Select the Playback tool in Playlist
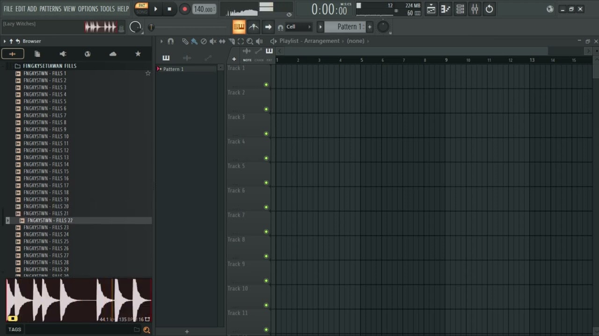This screenshot has height=336, width=599. [259, 41]
